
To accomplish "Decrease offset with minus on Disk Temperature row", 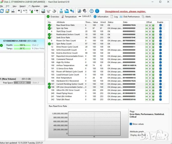I will coord(146,78).
